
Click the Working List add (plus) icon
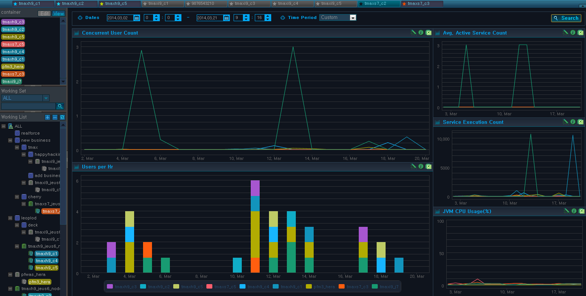(x=47, y=117)
